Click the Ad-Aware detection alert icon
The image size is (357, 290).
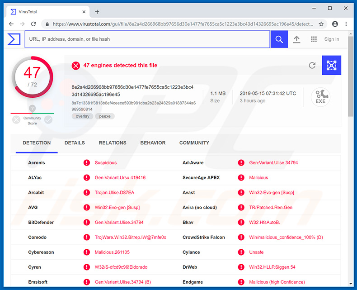click(x=241, y=162)
